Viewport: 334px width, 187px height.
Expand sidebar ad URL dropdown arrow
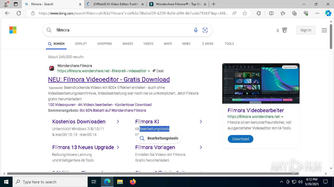tap(282, 117)
